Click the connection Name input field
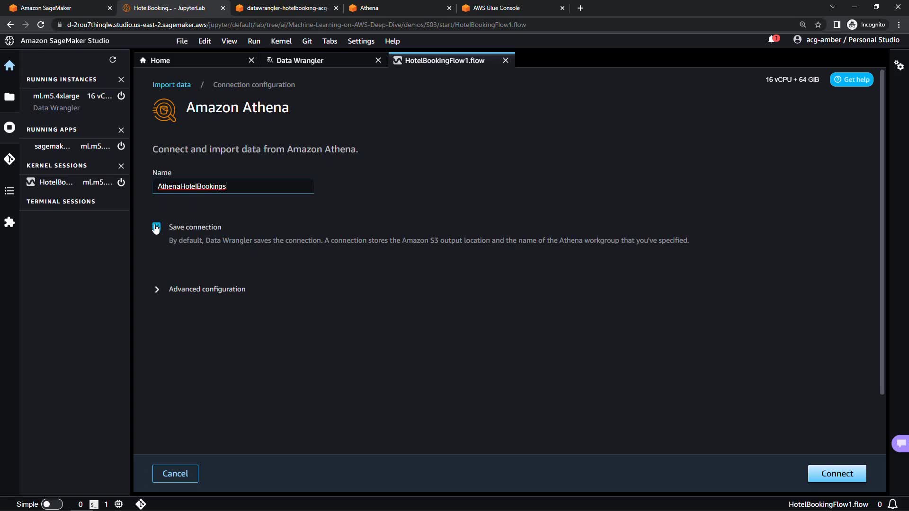Image resolution: width=909 pixels, height=511 pixels. coord(233,186)
